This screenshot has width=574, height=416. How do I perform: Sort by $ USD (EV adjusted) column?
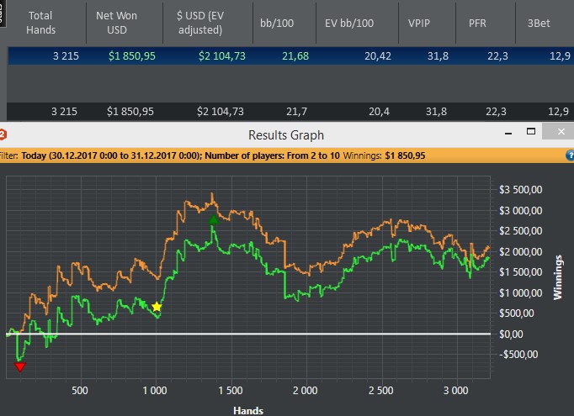tap(200, 23)
